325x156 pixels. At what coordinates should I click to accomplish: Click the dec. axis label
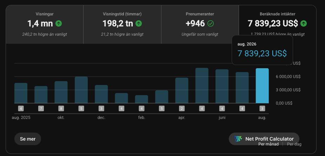point(101,118)
